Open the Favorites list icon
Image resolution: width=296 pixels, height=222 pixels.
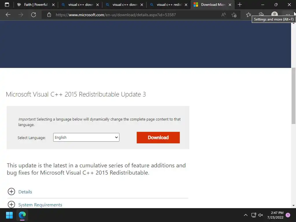click(249, 15)
